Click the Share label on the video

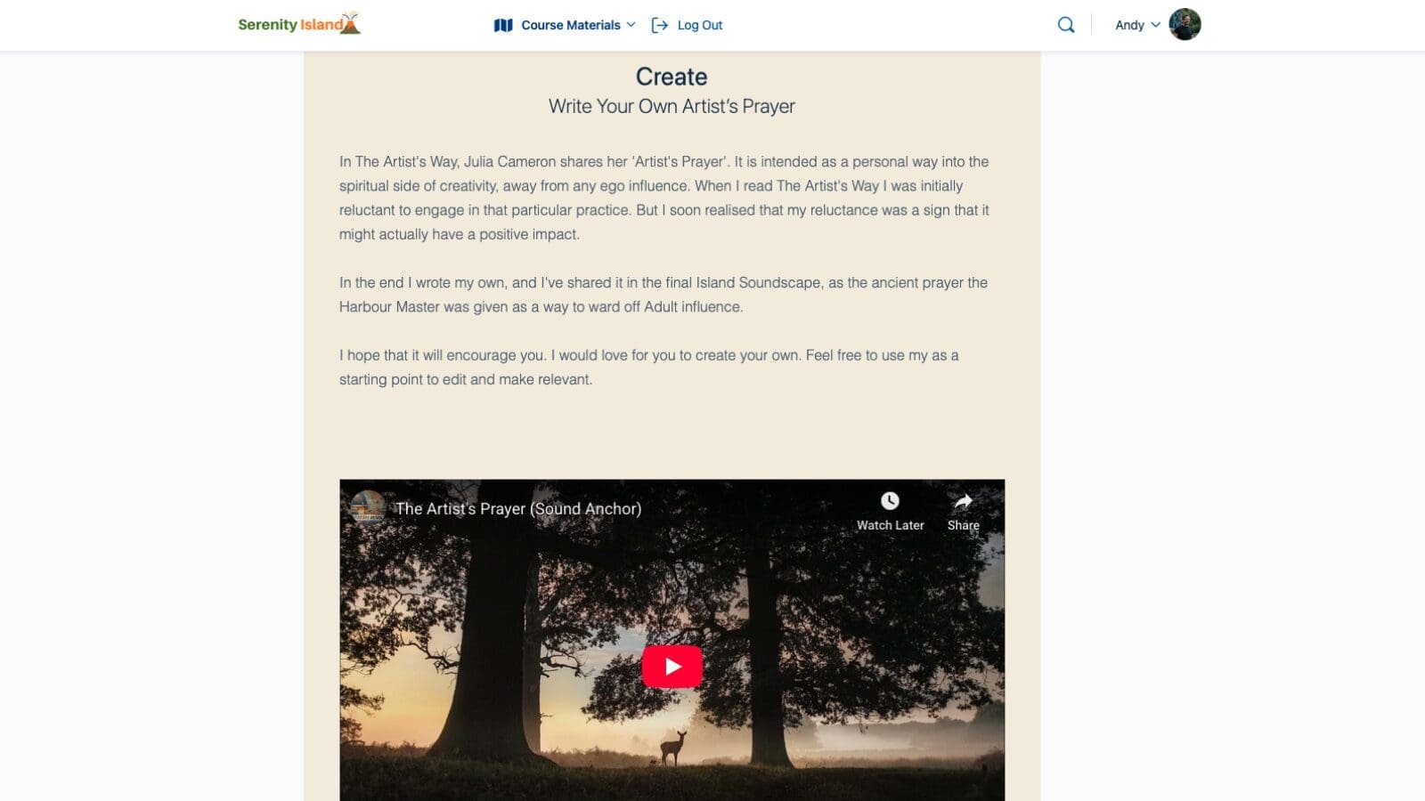(x=963, y=525)
